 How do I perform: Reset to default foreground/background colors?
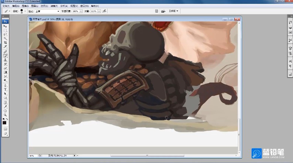(x=3, y=119)
